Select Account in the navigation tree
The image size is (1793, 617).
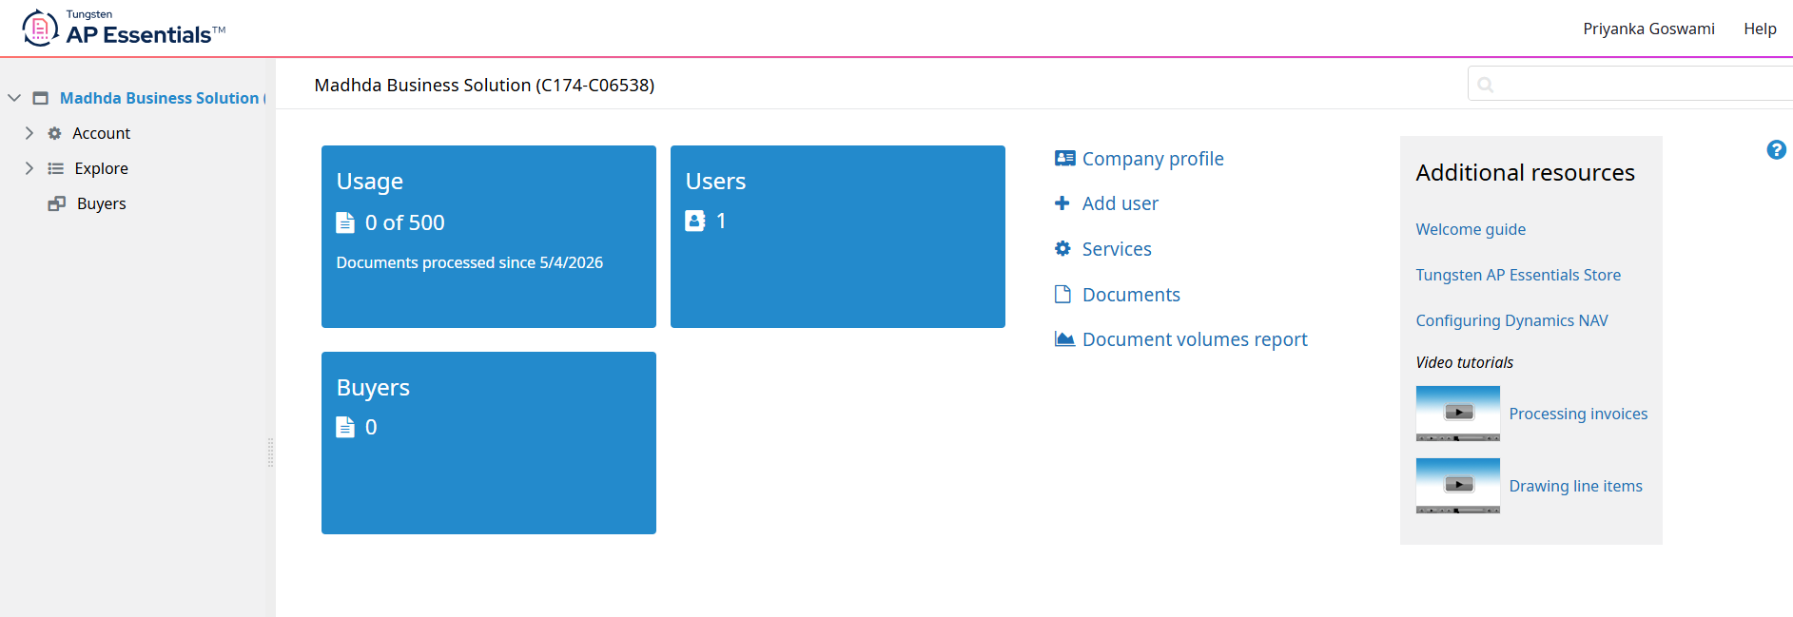point(102,133)
